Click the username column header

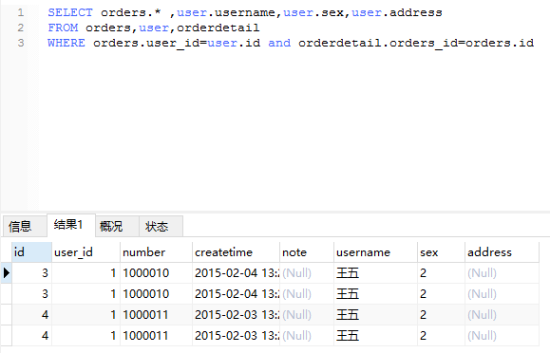coord(375,252)
